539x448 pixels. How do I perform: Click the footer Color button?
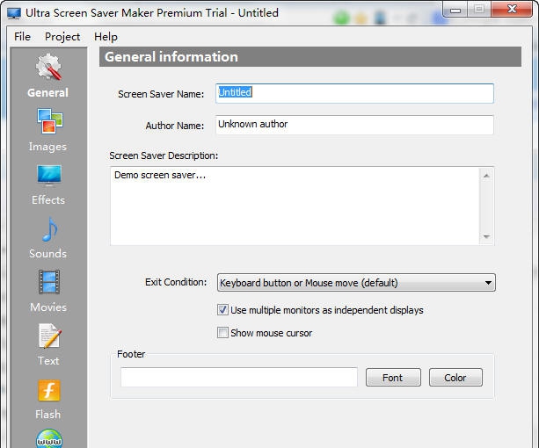(455, 377)
